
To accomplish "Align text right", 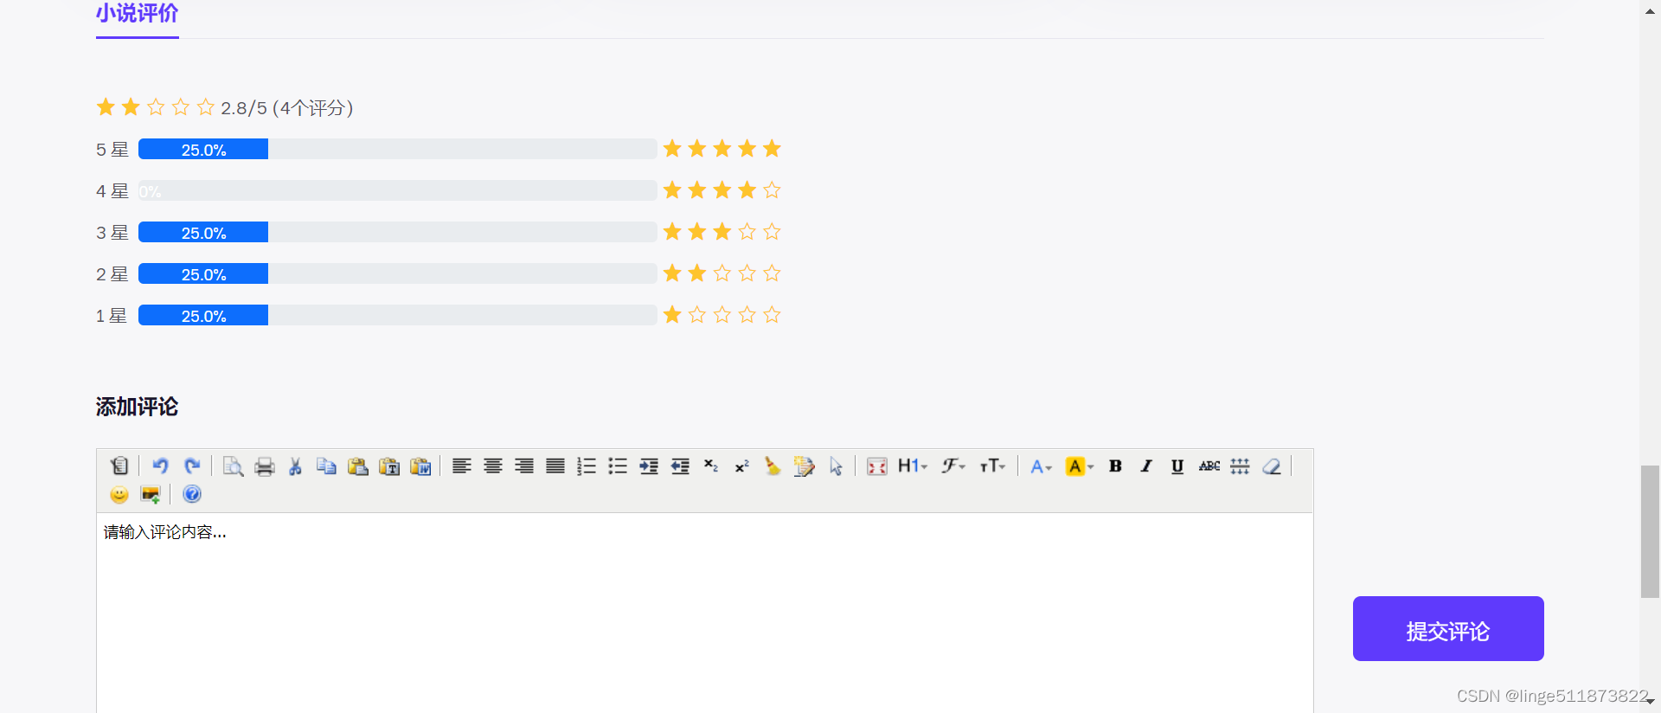I will (x=524, y=466).
